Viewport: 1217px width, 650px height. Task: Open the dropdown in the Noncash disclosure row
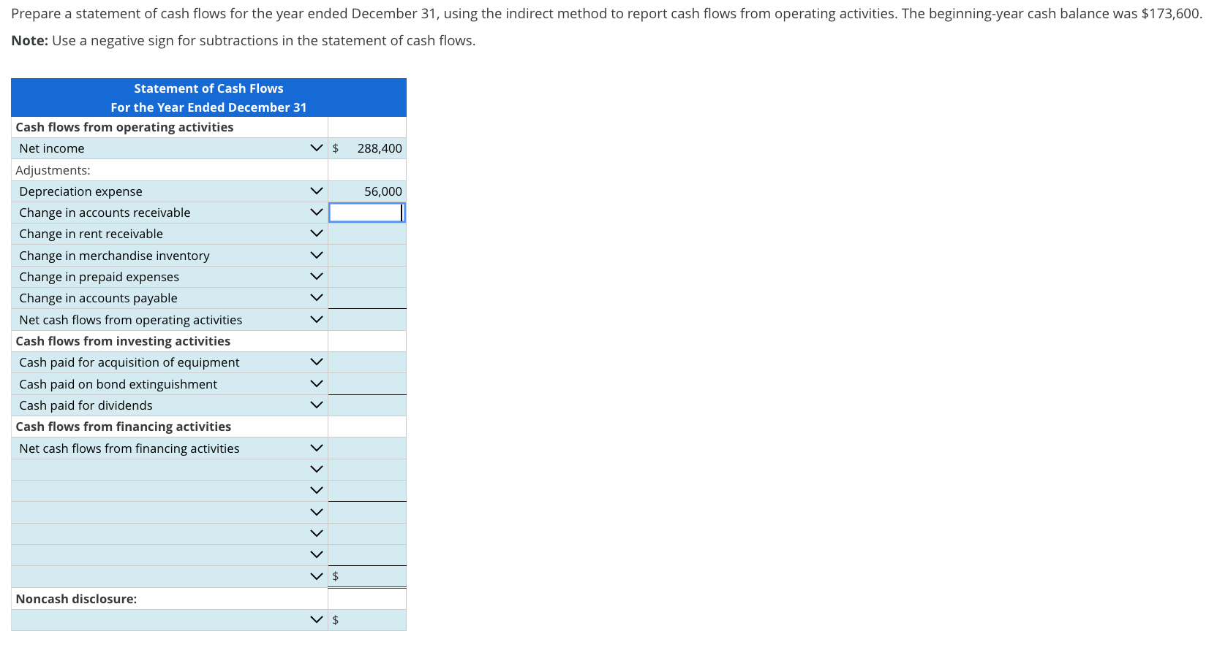(x=316, y=620)
